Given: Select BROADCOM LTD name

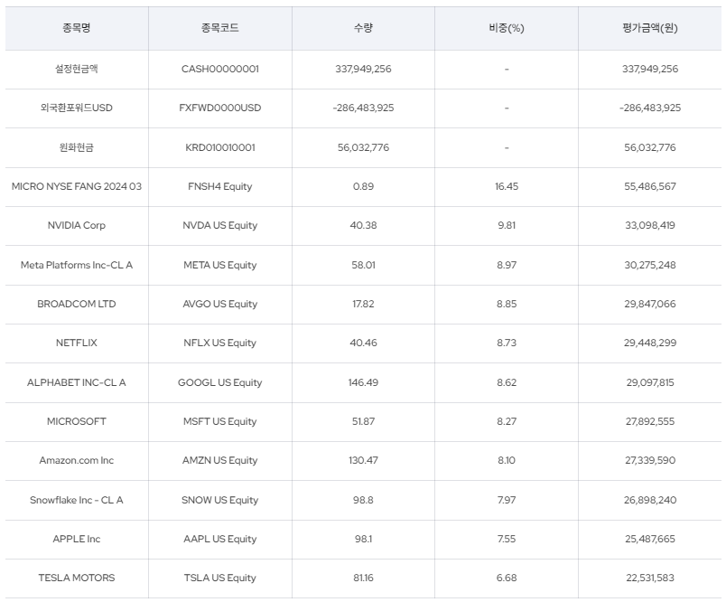Looking at the screenshot, I should [77, 304].
